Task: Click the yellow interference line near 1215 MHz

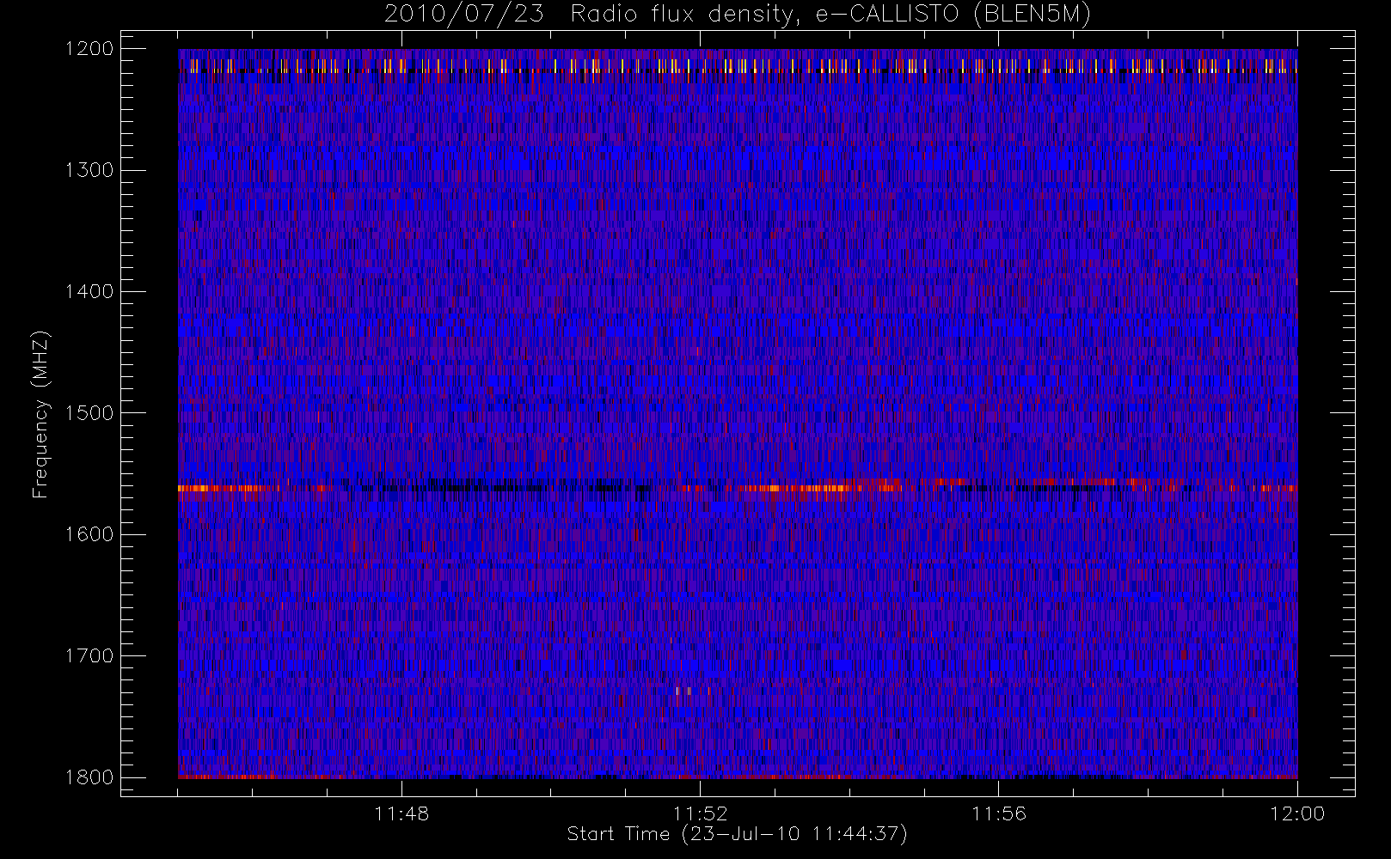Action: tap(738, 65)
